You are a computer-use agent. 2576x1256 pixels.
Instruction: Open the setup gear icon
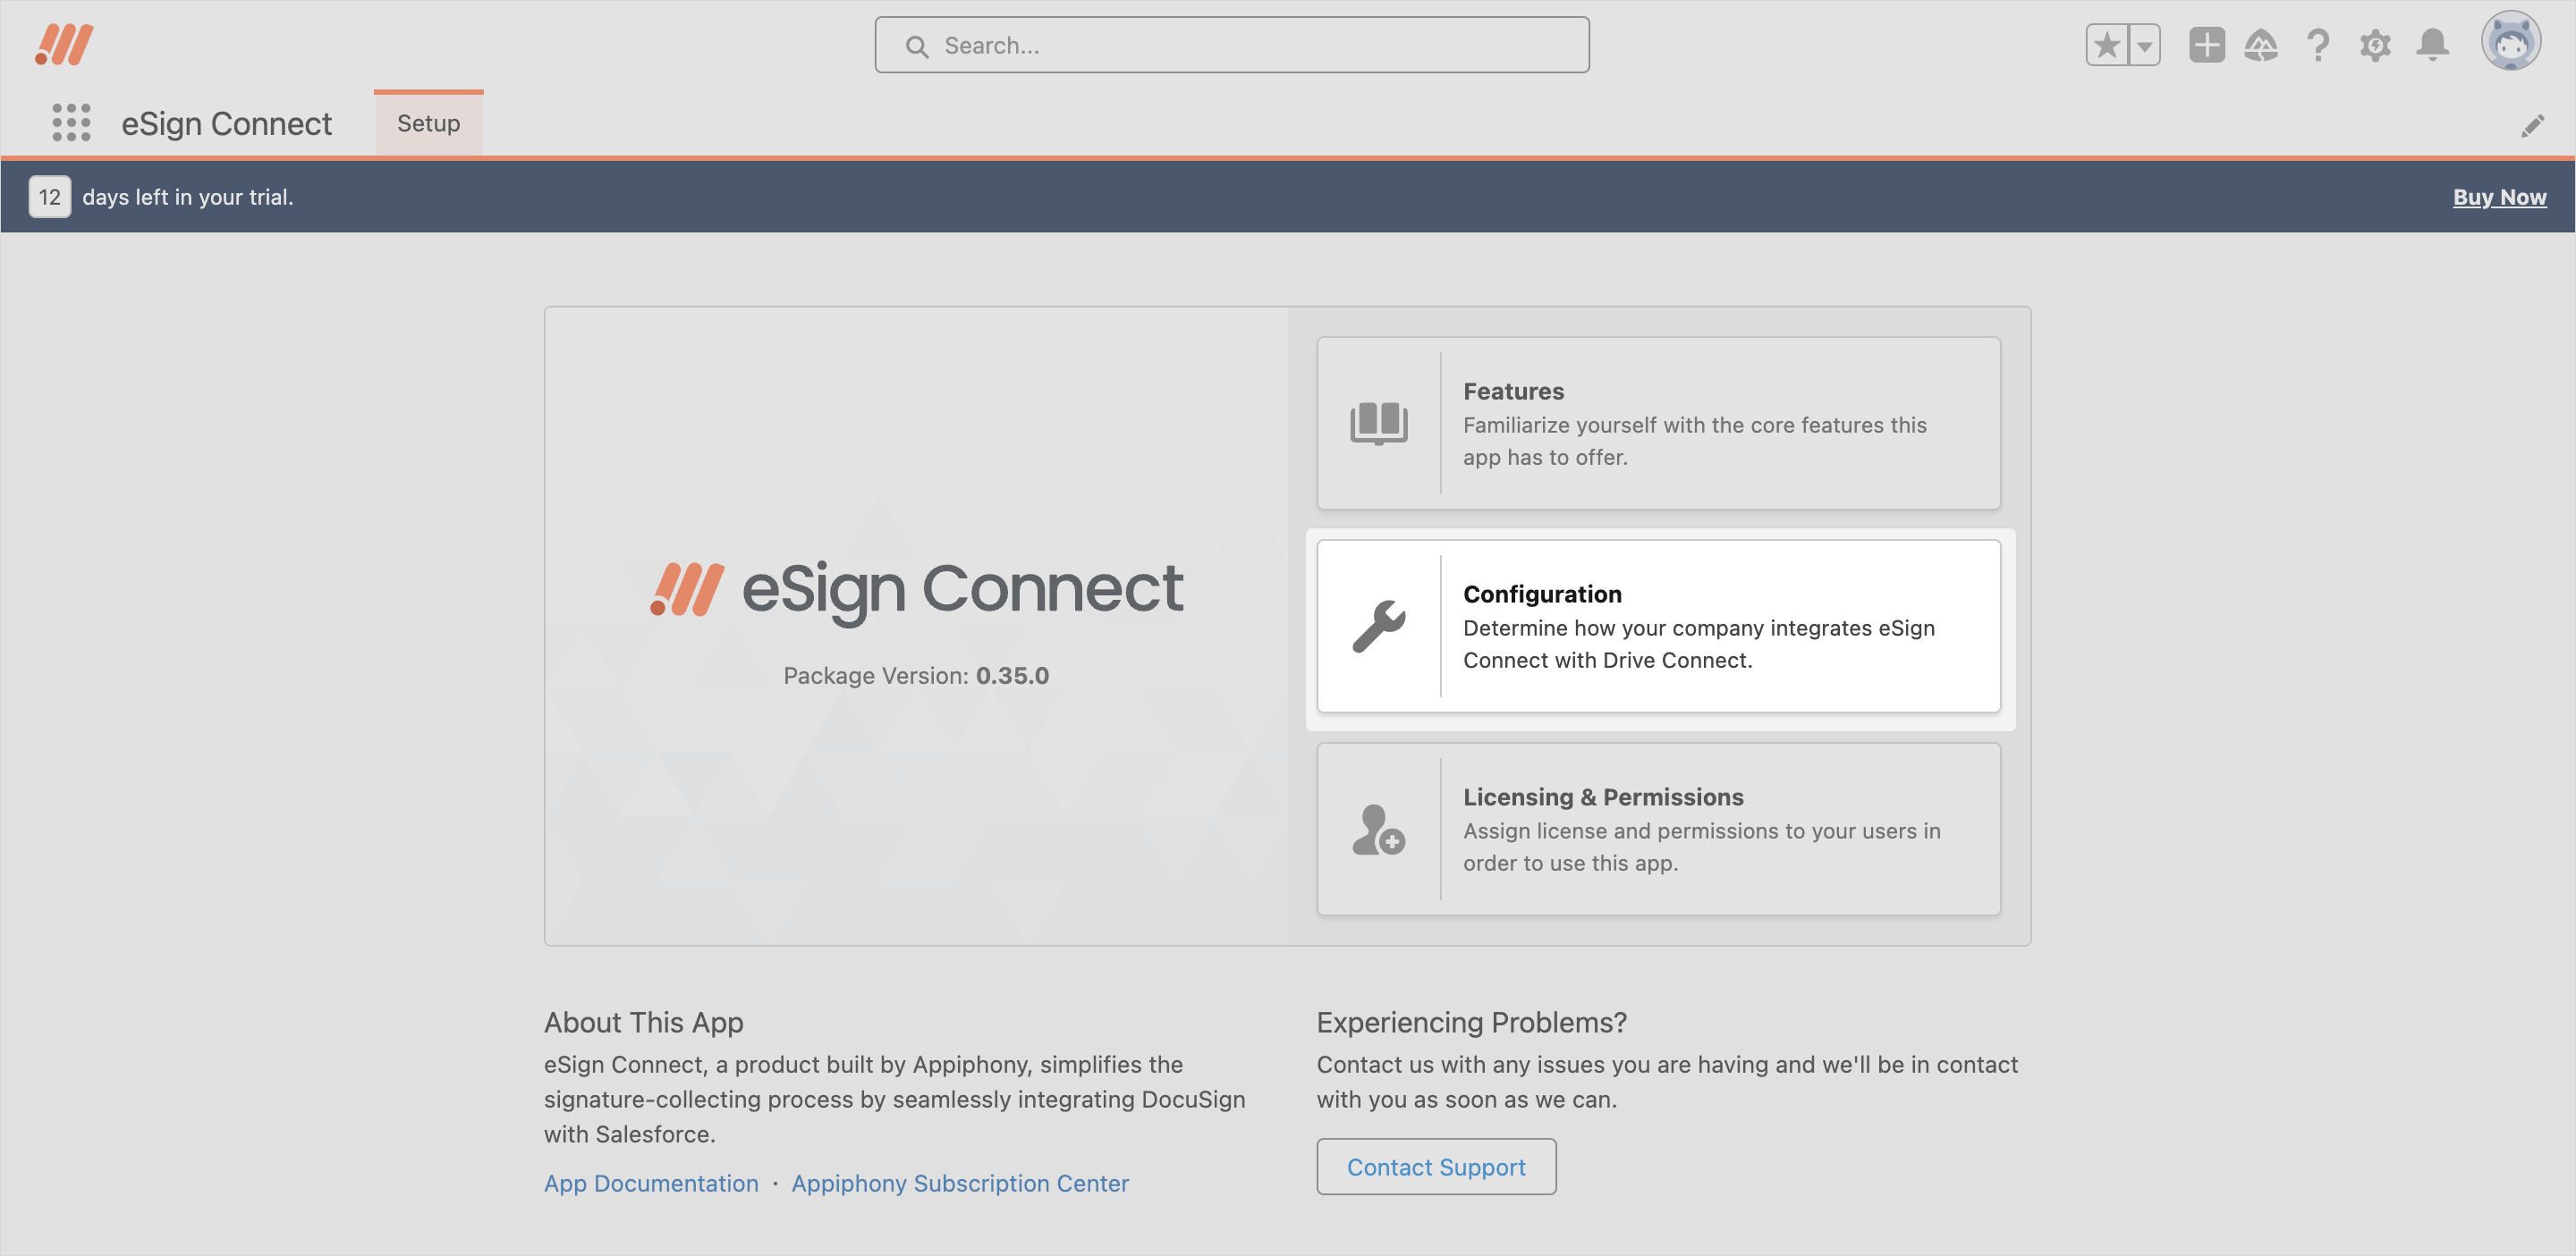(2375, 45)
